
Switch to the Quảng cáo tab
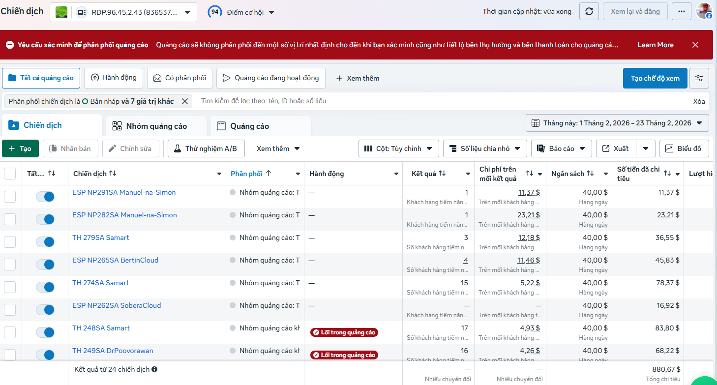pos(261,126)
